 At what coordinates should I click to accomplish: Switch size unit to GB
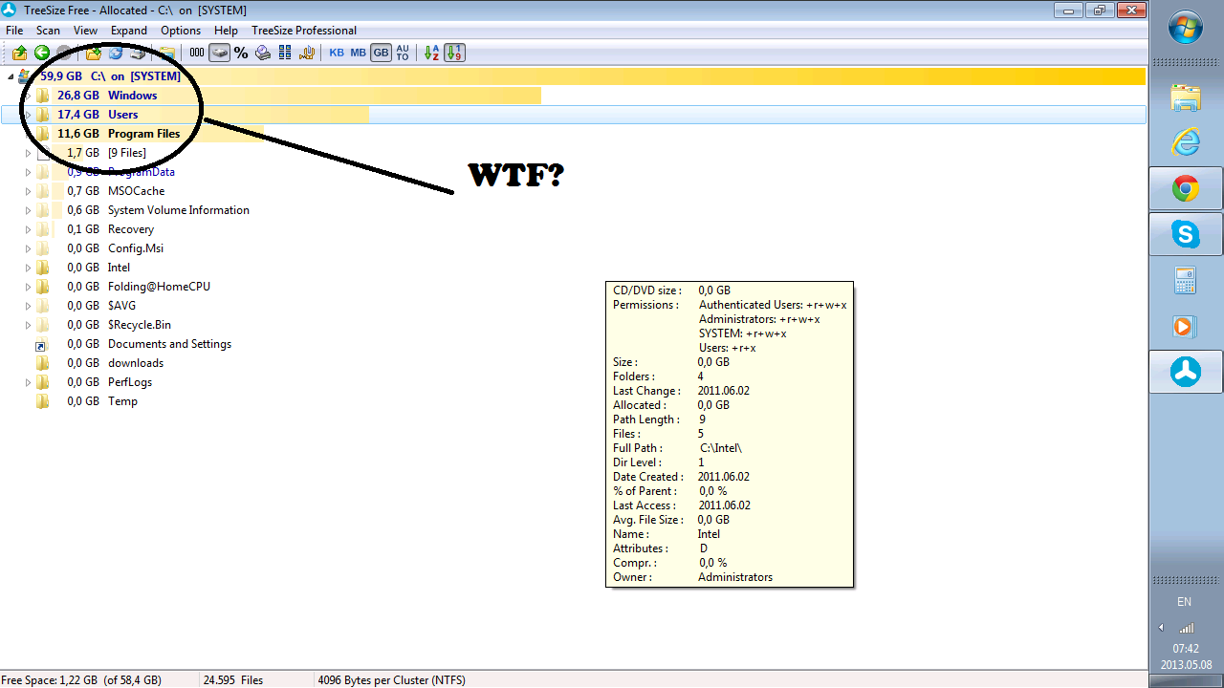pos(381,53)
